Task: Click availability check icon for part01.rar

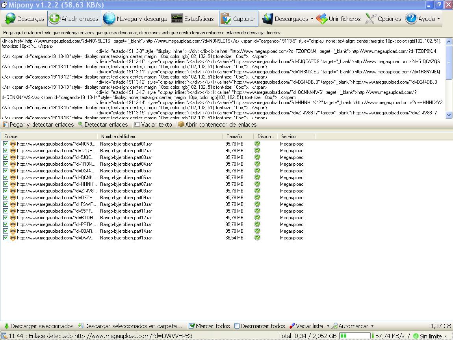Action: [x=257, y=144]
